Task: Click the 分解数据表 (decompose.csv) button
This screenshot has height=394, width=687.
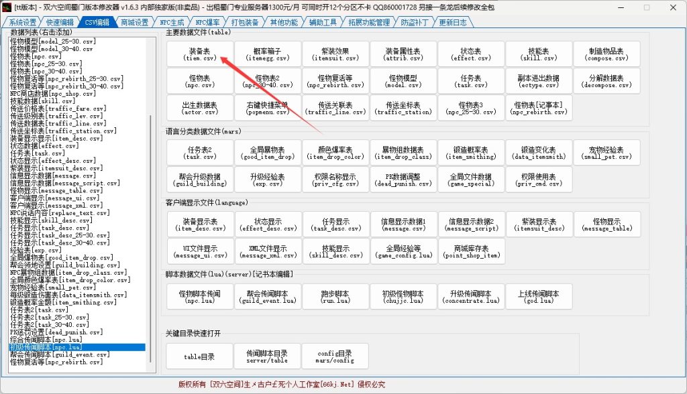Action: [x=606, y=81]
